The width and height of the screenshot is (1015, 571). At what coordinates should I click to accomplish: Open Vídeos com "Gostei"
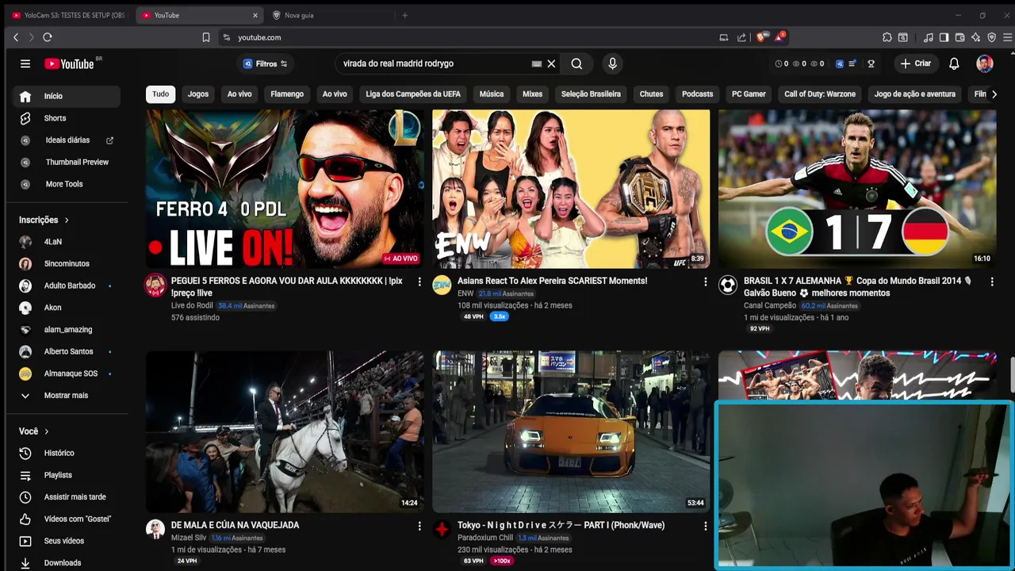click(67, 519)
